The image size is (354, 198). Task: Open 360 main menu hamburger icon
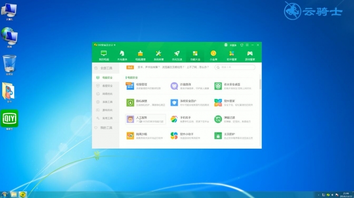point(247,45)
